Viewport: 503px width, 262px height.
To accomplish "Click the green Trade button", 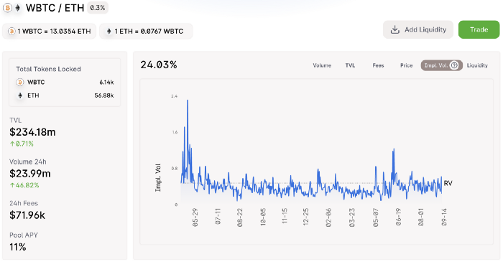I will [479, 29].
